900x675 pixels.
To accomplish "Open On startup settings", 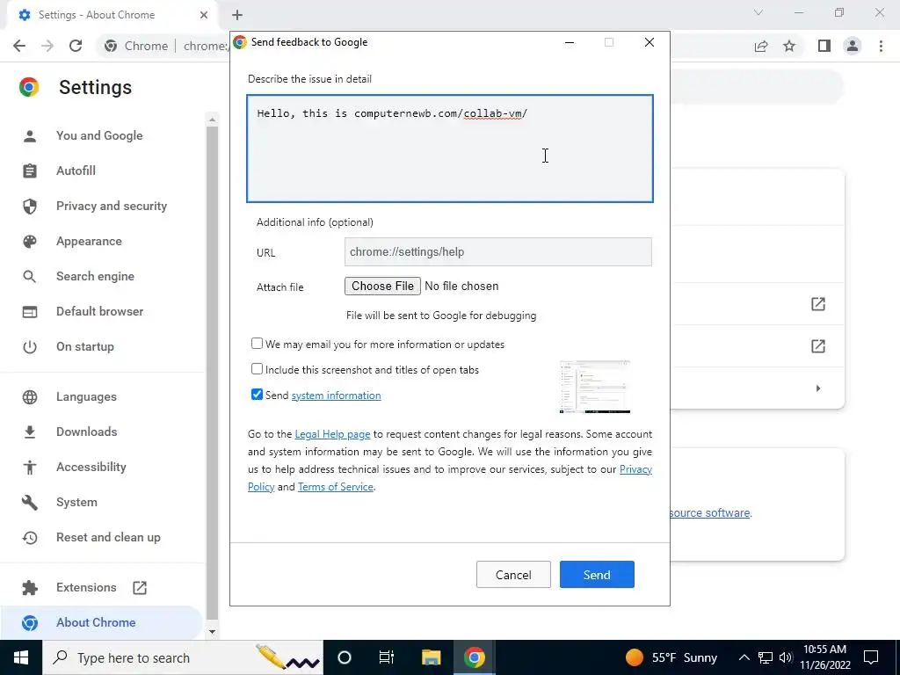I will pos(85,346).
